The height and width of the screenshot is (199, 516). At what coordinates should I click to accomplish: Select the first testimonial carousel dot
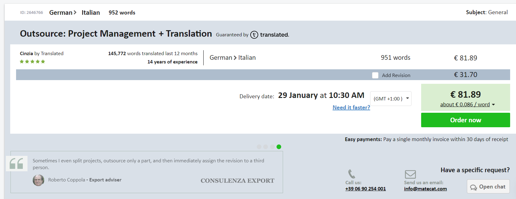click(259, 147)
